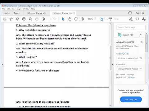Click copy icon beside Adobe Export PDF
The width and height of the screenshot is (149, 111).
(142, 42)
